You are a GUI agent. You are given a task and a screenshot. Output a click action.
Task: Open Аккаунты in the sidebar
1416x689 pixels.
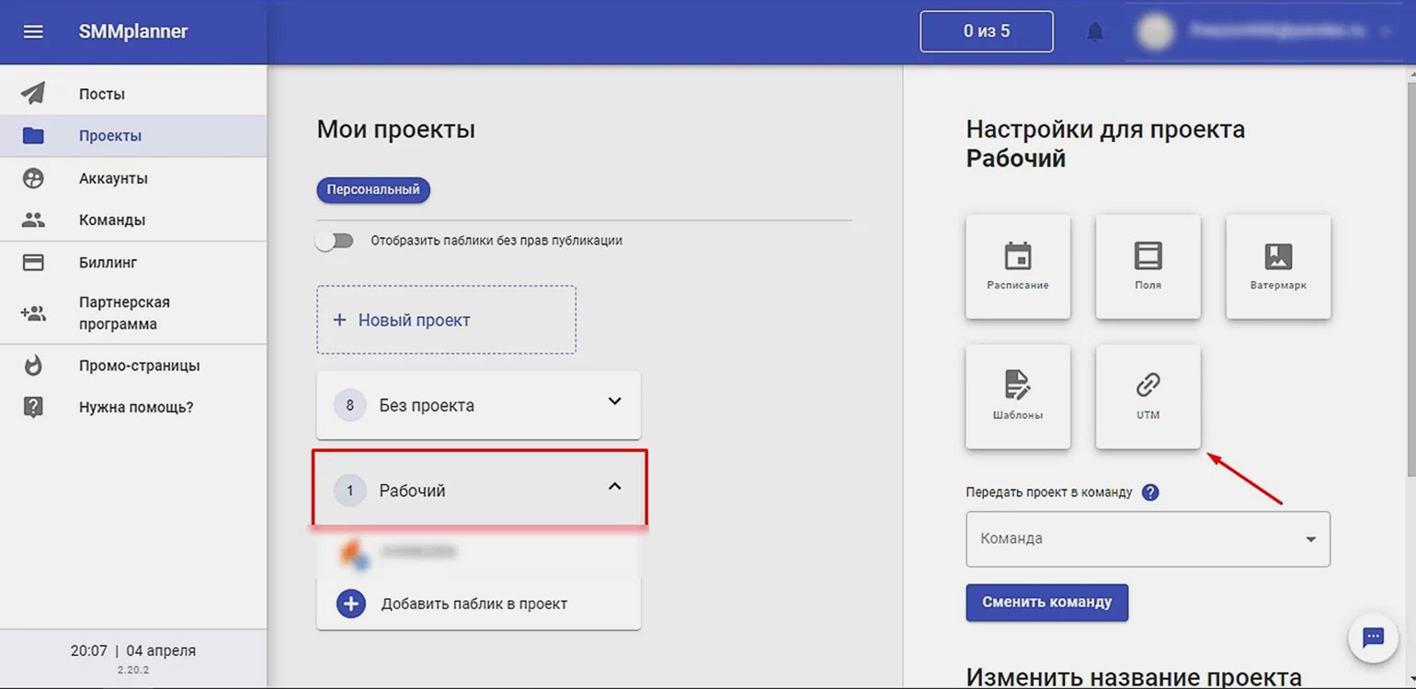(113, 178)
